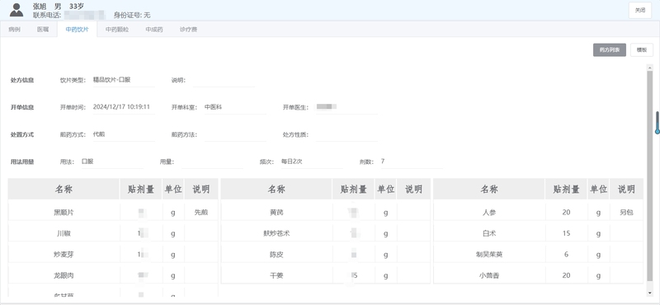
Task: Click the patient avatar icon
Action: 16,10
